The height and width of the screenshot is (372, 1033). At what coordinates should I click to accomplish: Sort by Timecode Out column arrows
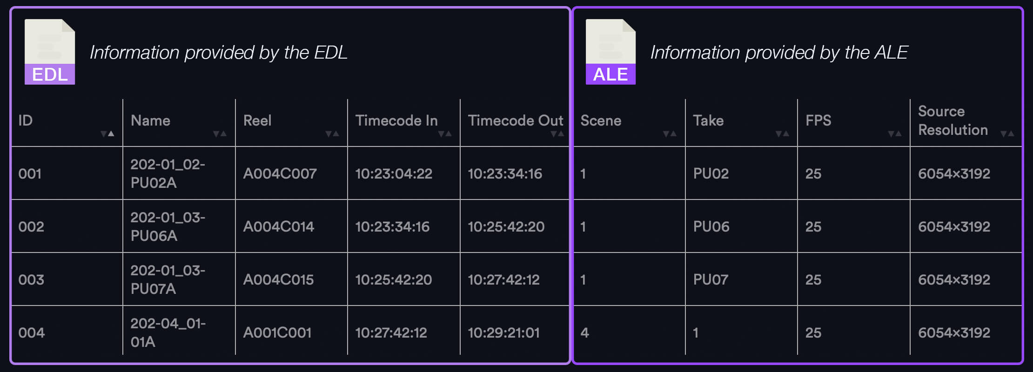557,134
